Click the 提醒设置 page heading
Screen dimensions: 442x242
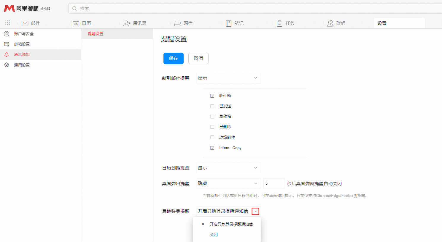(x=174, y=39)
